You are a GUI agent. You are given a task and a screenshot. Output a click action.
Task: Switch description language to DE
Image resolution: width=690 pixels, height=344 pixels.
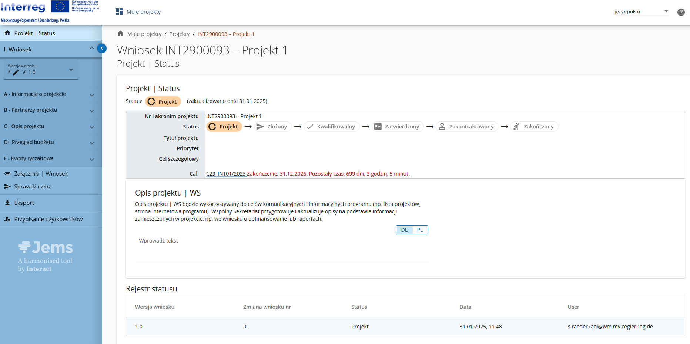404,230
